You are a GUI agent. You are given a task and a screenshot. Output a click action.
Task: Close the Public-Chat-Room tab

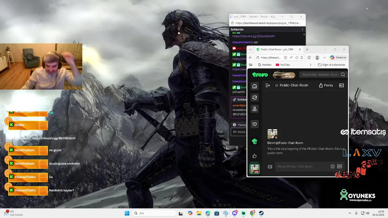300,49
